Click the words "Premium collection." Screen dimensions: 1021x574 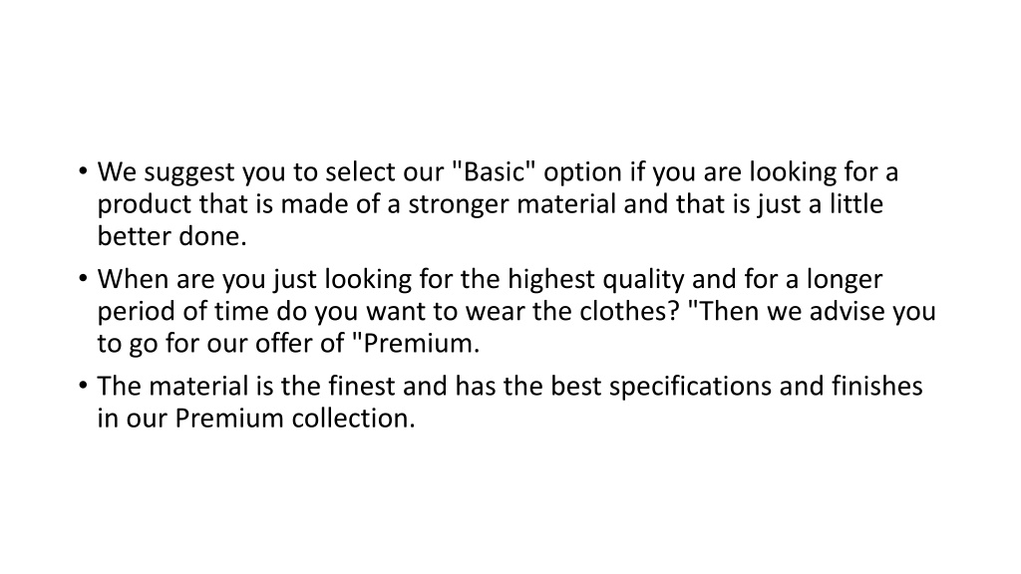295,418
